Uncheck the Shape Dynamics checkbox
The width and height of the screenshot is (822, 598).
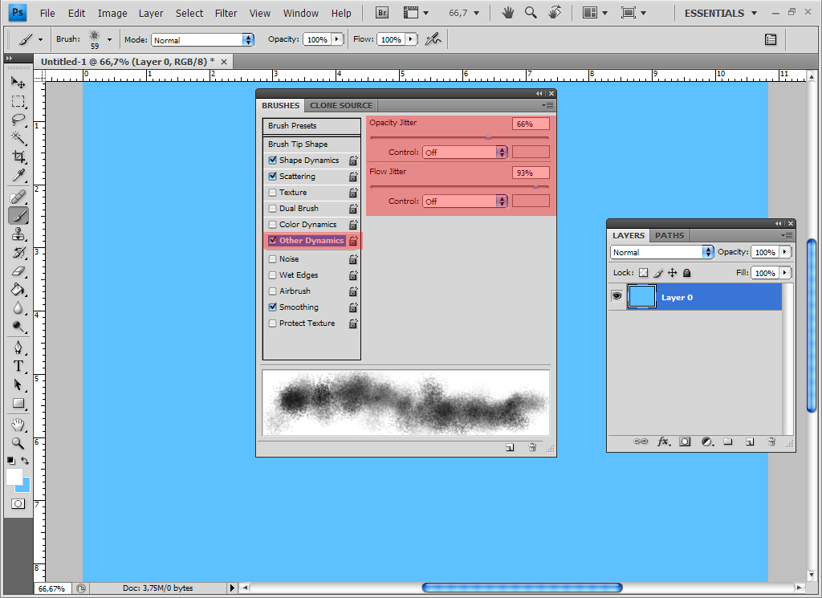(x=273, y=160)
